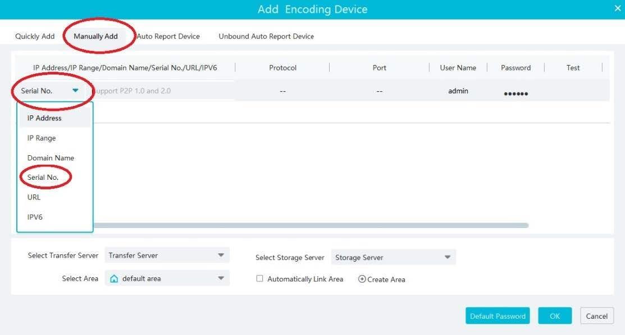625x335 pixels.
Task: Confirm with the OK button
Action: 555,316
